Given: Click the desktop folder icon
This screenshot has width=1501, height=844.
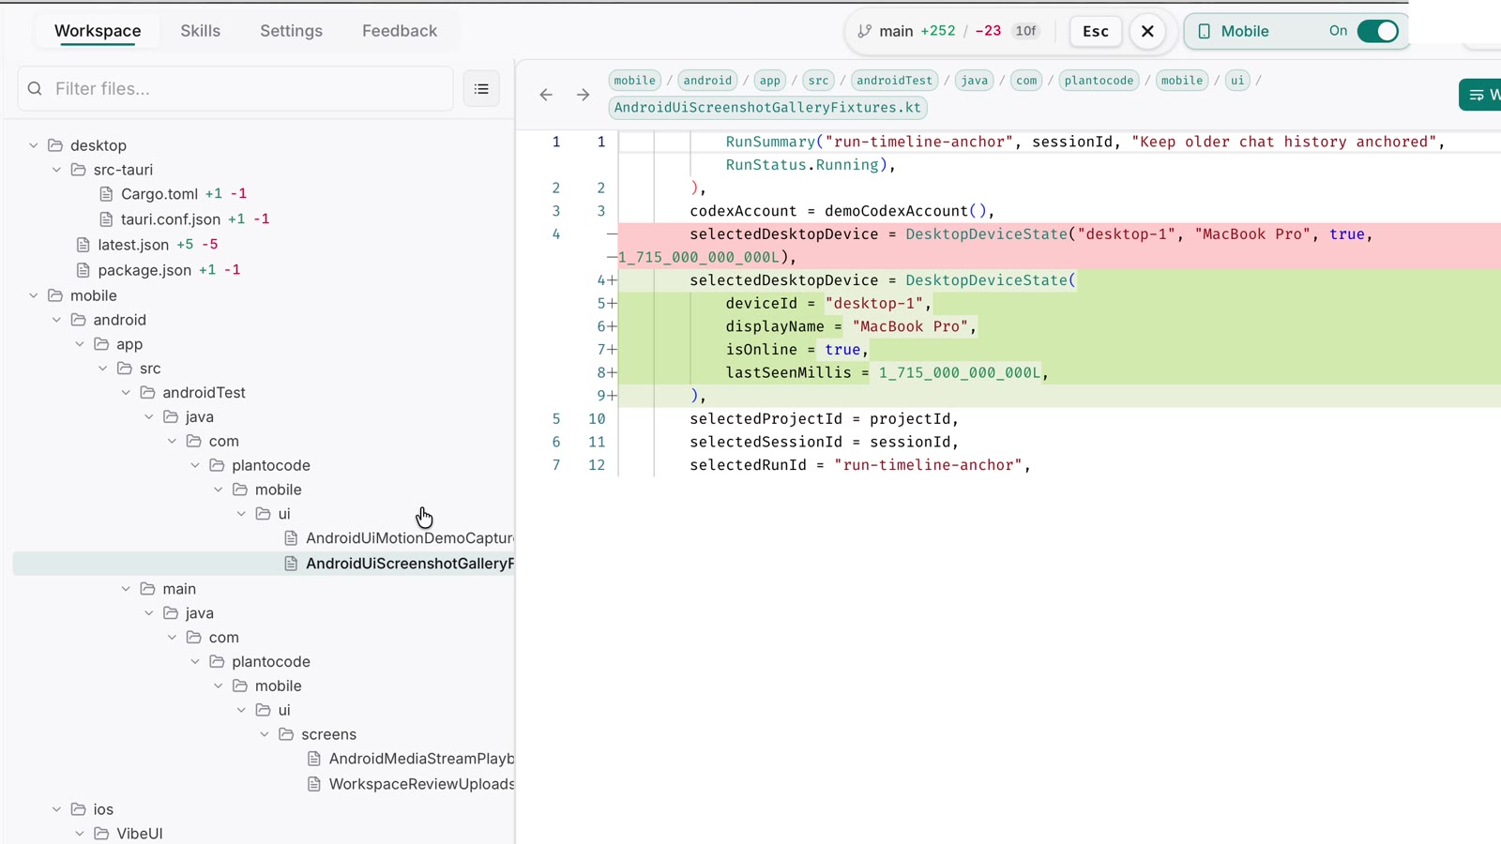Looking at the screenshot, I should pyautogui.click(x=55, y=145).
